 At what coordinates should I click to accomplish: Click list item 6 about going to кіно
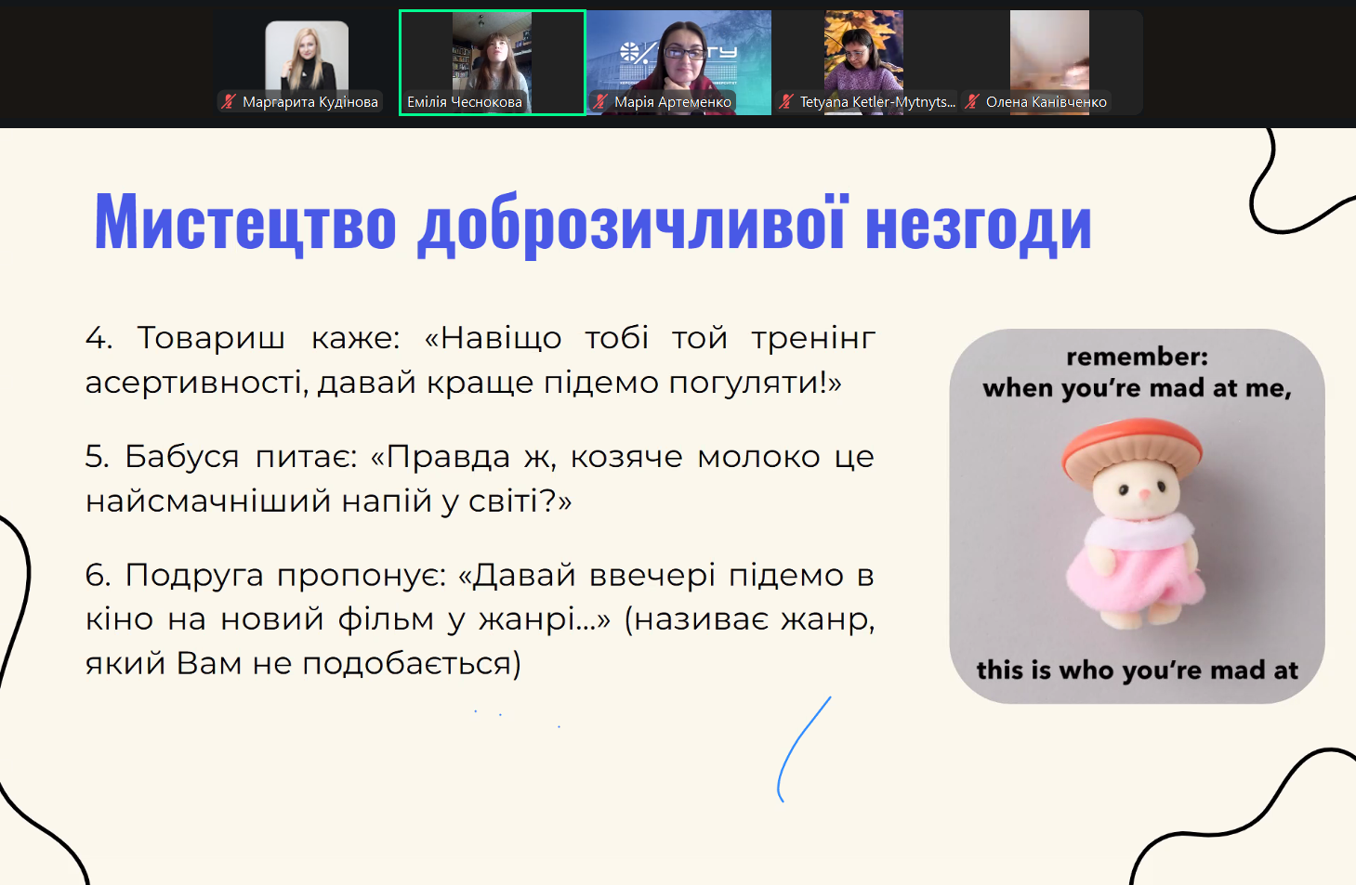pos(480,618)
